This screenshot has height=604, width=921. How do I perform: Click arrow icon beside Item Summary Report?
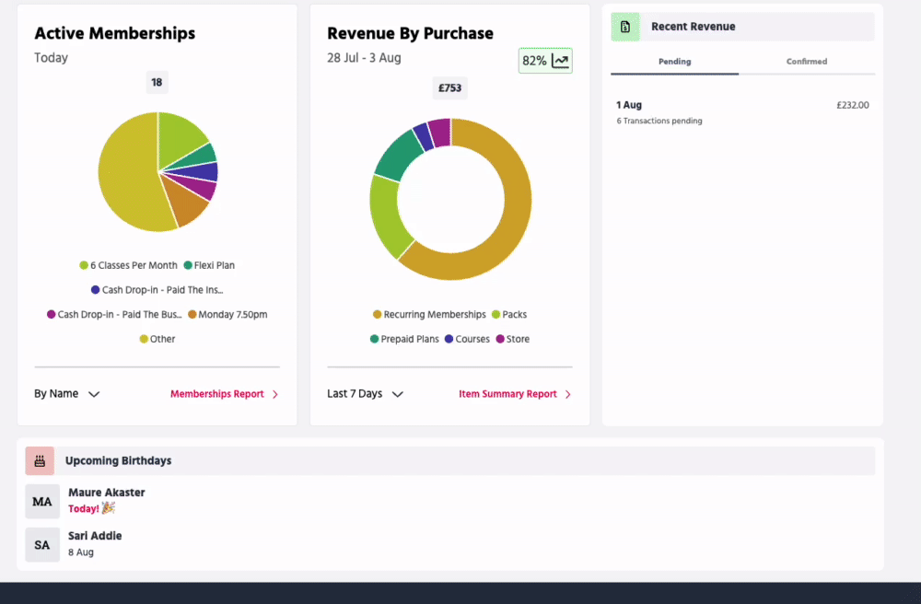coord(568,394)
